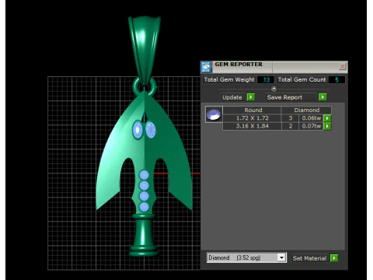Click green arrow on 0.06tw row
This screenshot has height=280, width=373.
tap(327, 118)
